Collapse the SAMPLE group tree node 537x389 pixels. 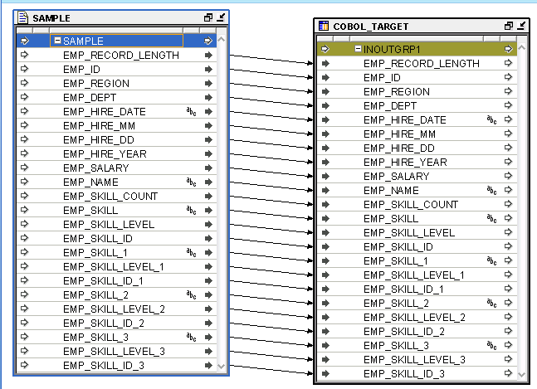pos(57,41)
